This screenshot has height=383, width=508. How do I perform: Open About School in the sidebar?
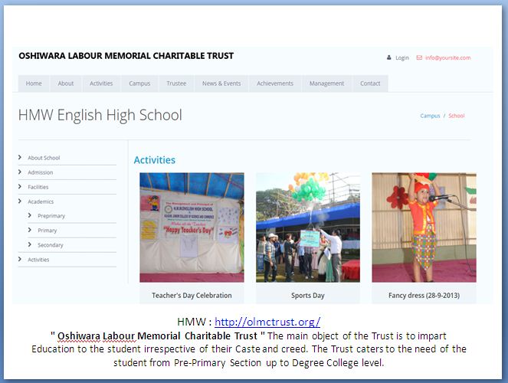[x=44, y=158]
